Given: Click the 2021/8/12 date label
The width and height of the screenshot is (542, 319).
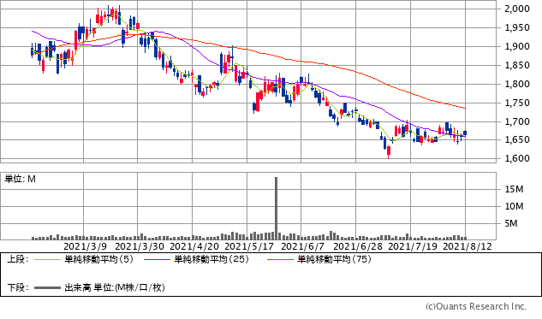Looking at the screenshot, I should click(468, 246).
